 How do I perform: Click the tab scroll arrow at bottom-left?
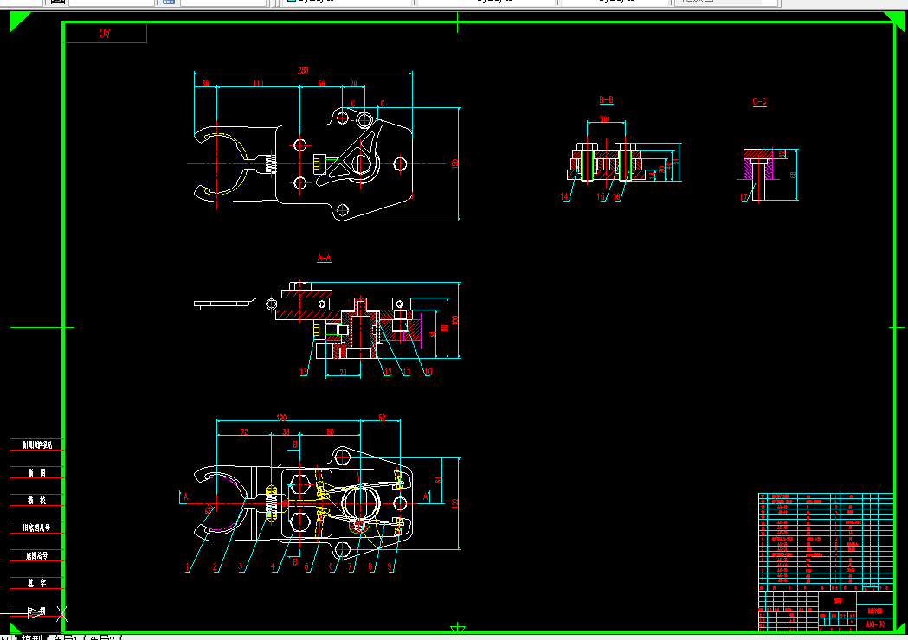[x=4, y=637]
